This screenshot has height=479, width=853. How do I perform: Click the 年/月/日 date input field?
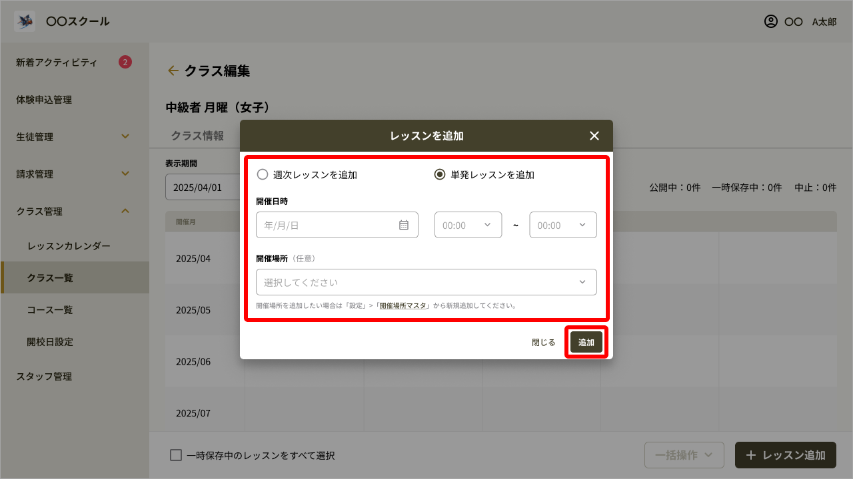(327, 225)
